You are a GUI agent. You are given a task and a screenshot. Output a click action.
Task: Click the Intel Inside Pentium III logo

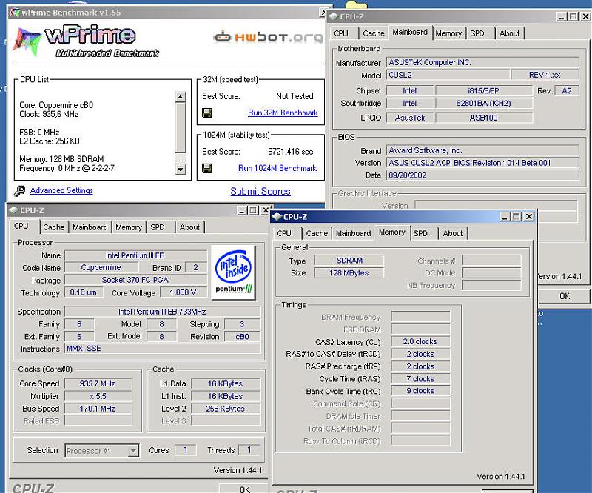[x=234, y=272]
